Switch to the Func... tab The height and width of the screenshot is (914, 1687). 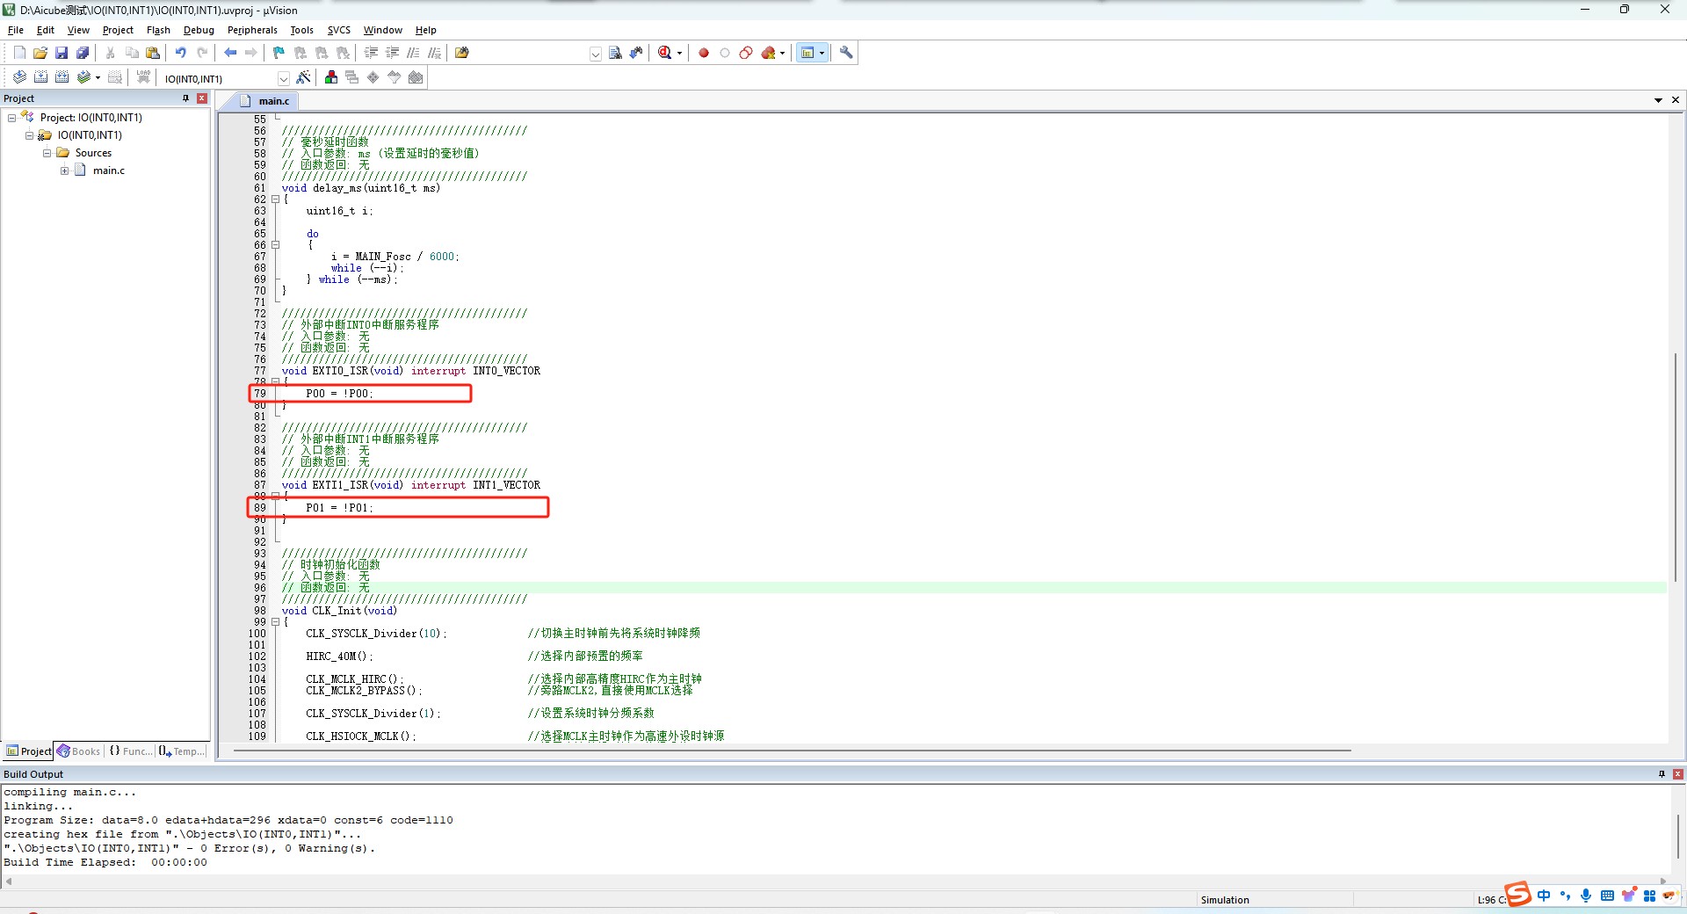130,751
